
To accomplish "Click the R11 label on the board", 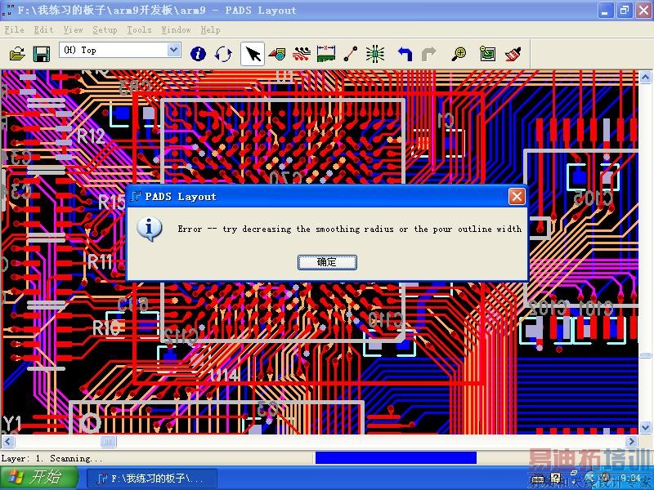I will pyautogui.click(x=100, y=262).
